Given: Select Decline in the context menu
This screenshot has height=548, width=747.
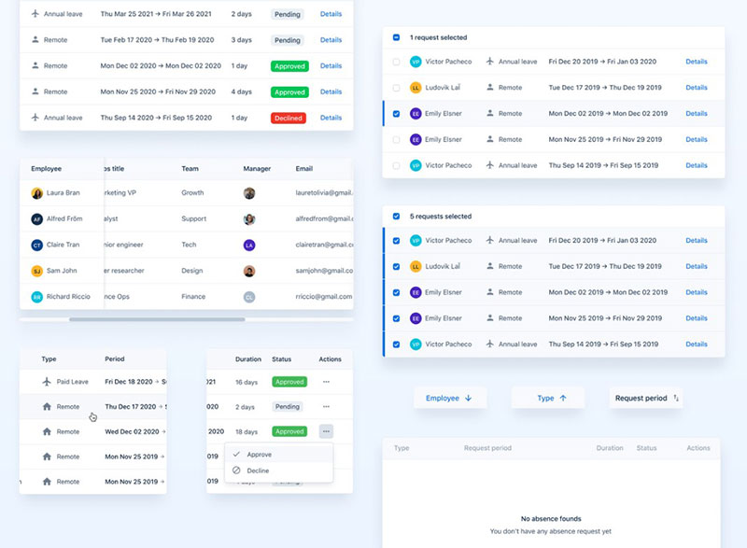Looking at the screenshot, I should tap(261, 471).
